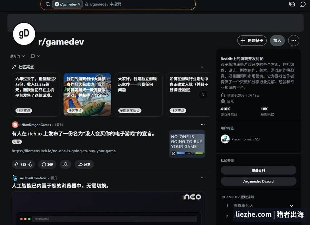Open the 最好的 sort dropdown

17,56
